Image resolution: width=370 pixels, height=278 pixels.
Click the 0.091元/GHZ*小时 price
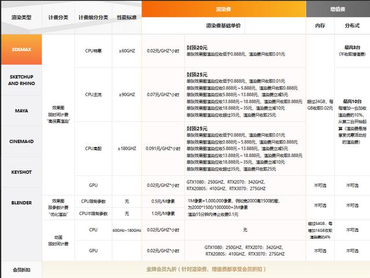coord(163,149)
